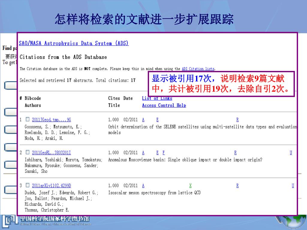
Task: Open the A abstract link for the Goossens paper
Action: 143,120
